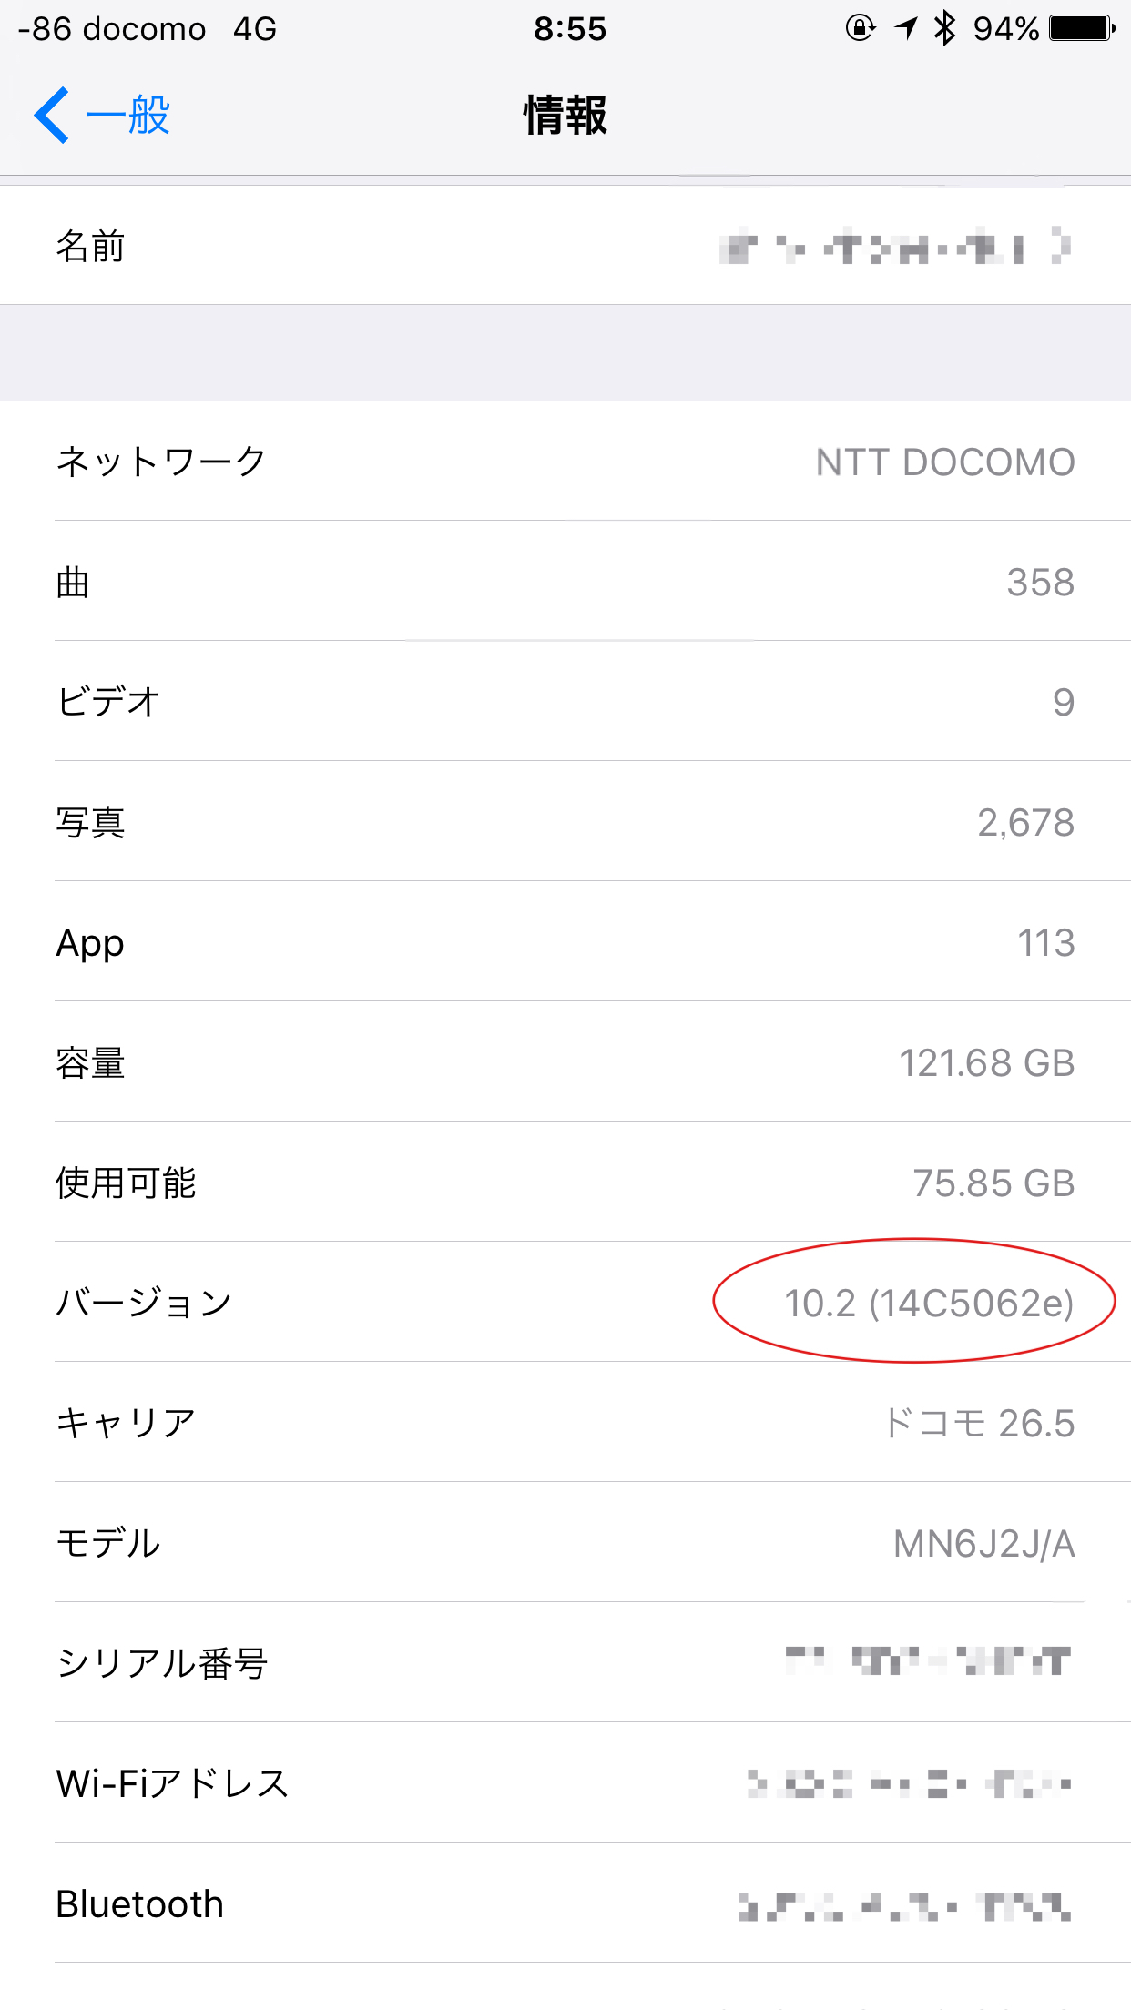Tap the battery icon in status bar
Image resolution: width=1131 pixels, height=2010 pixels.
[1082, 28]
